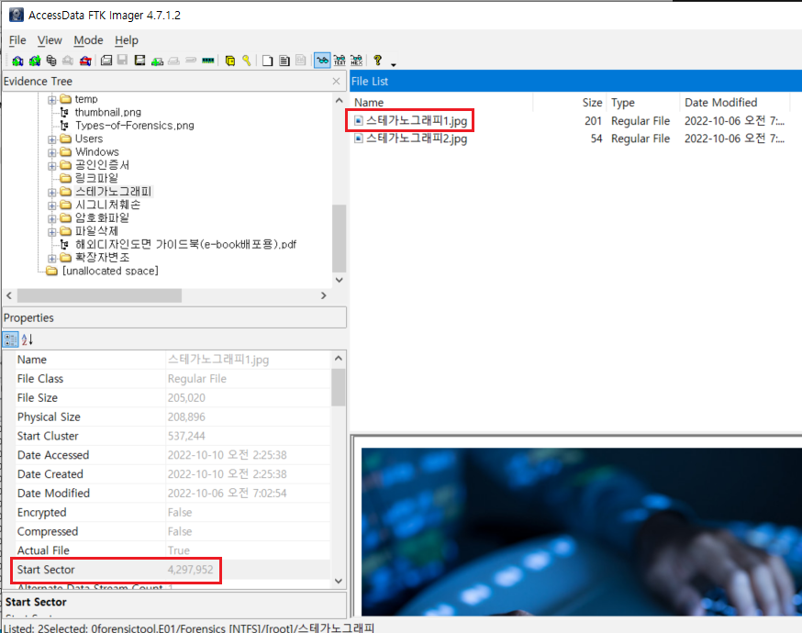Expand the 스테가노그래피 folder node
The image size is (802, 633).
click(52, 193)
